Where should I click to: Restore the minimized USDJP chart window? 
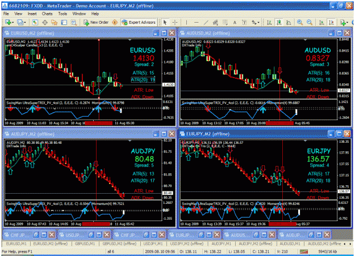tap(90, 235)
